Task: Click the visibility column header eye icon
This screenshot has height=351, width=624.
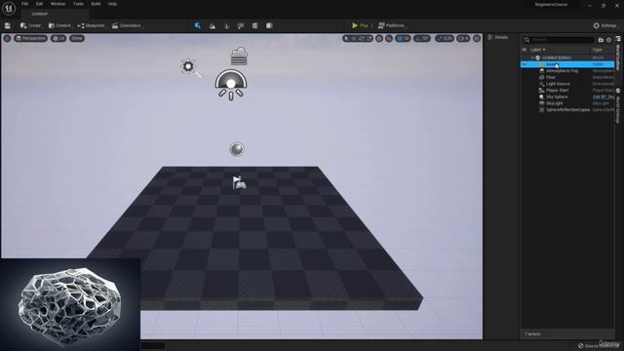Action: pos(525,50)
